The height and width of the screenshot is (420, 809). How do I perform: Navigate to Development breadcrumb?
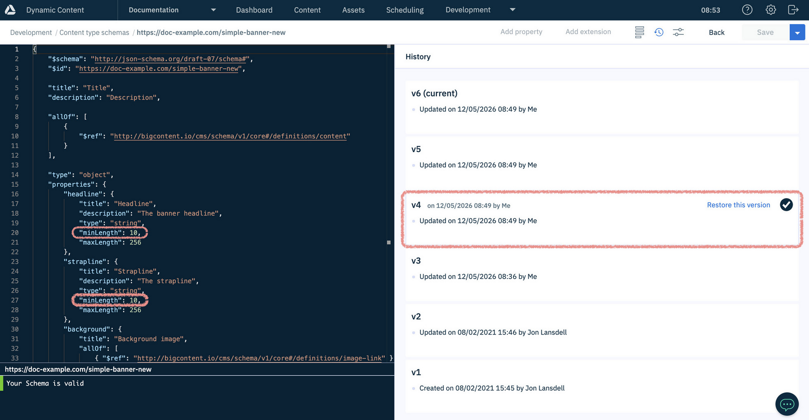[31, 32]
